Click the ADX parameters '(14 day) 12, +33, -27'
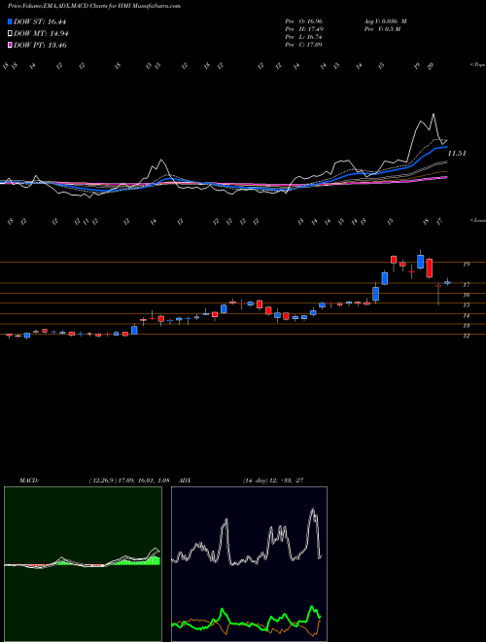 273,481
